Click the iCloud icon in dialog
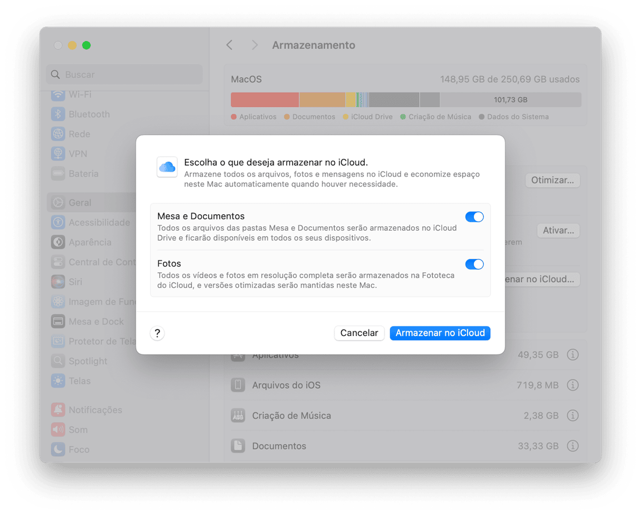Image resolution: width=641 pixels, height=515 pixels. point(167,167)
